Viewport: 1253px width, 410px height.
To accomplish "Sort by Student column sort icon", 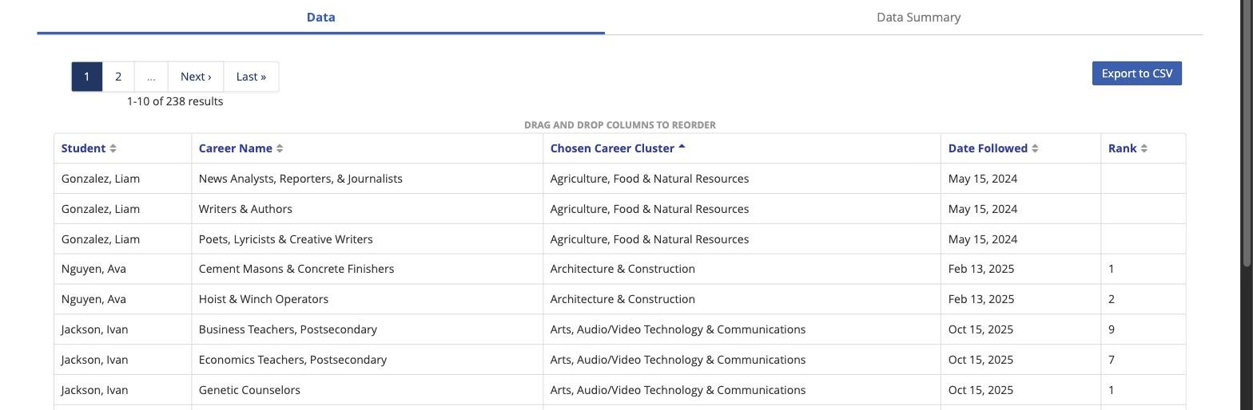I will point(113,148).
